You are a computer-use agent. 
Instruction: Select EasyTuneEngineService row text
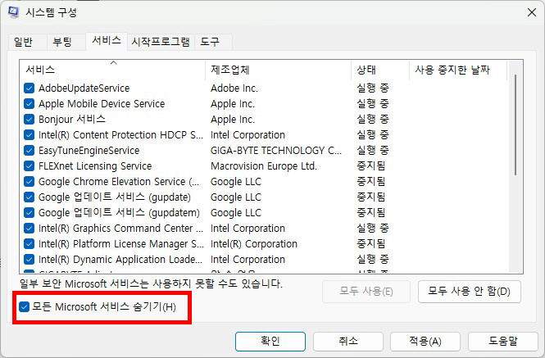pos(89,151)
